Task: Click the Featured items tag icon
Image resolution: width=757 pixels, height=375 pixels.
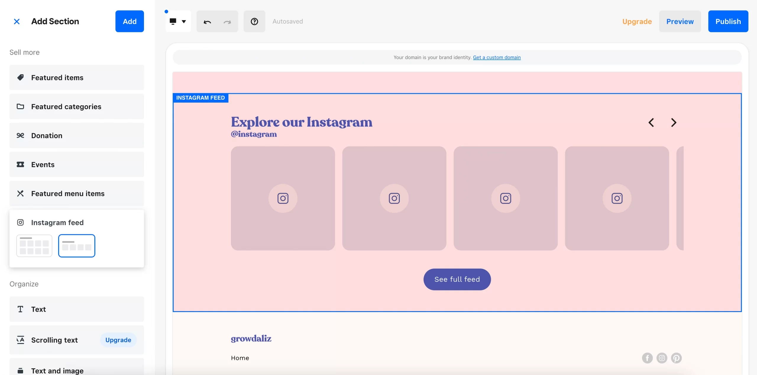Action: pyautogui.click(x=20, y=77)
